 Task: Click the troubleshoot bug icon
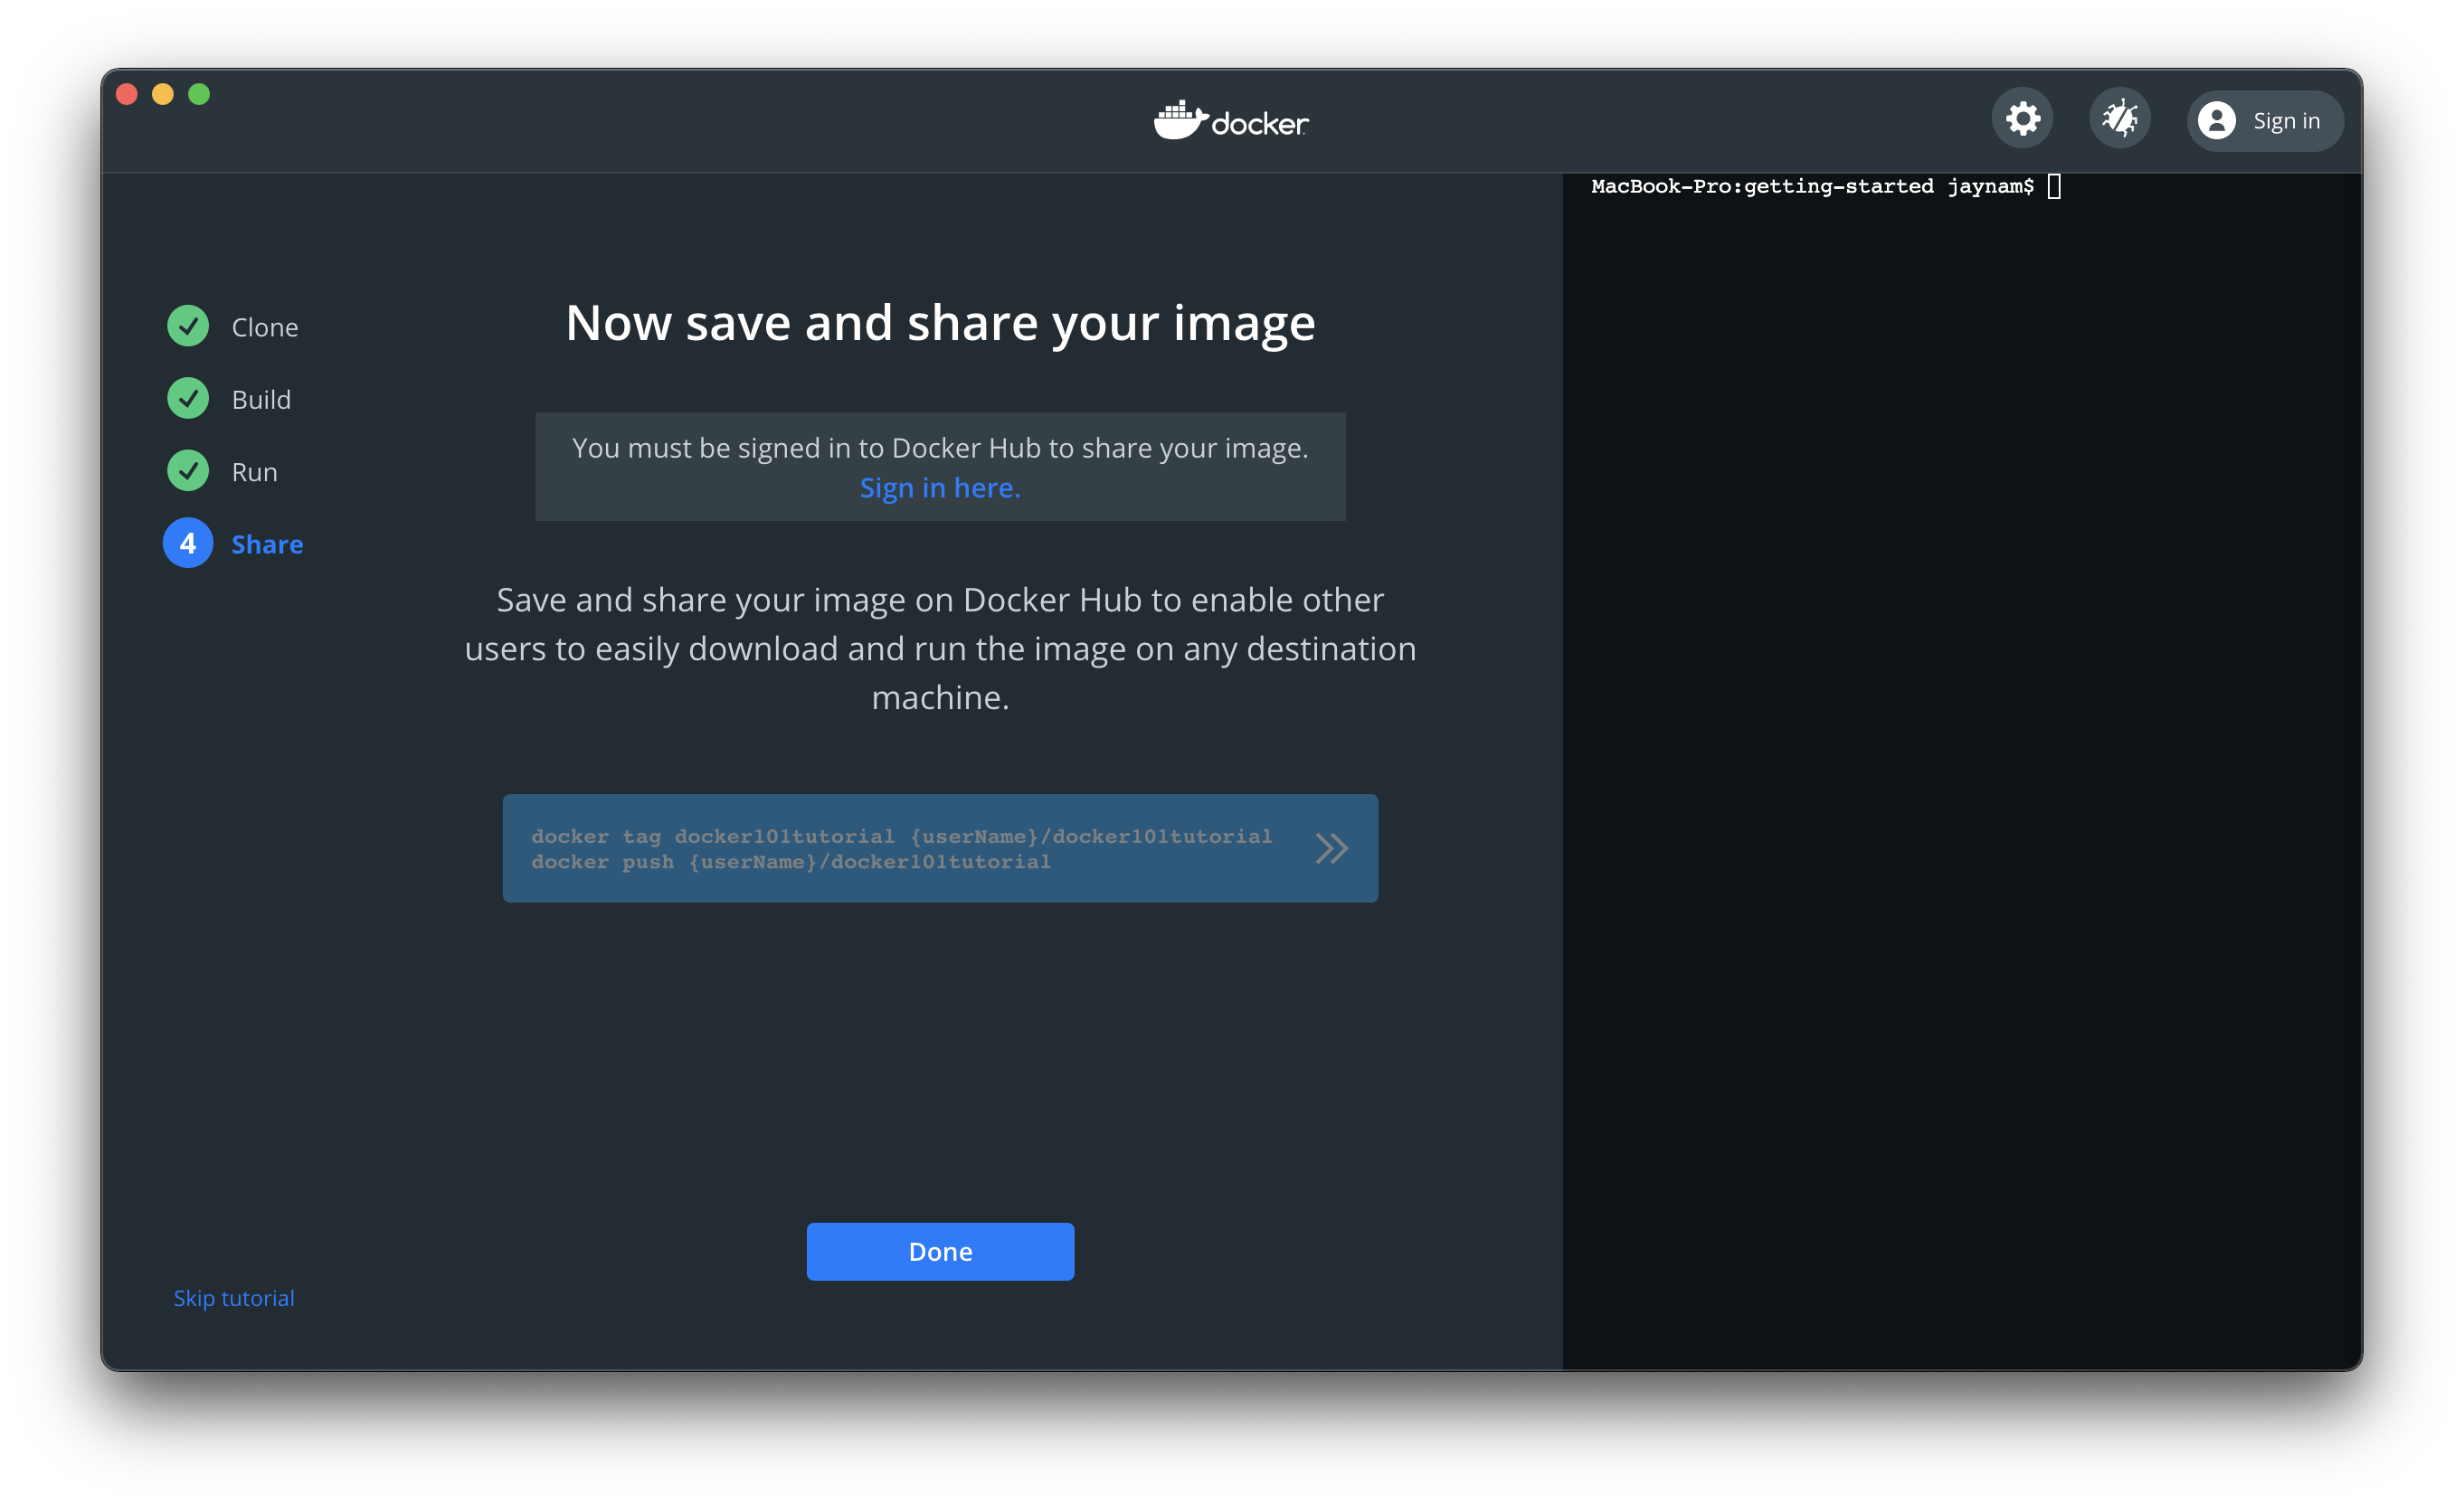tap(2119, 119)
